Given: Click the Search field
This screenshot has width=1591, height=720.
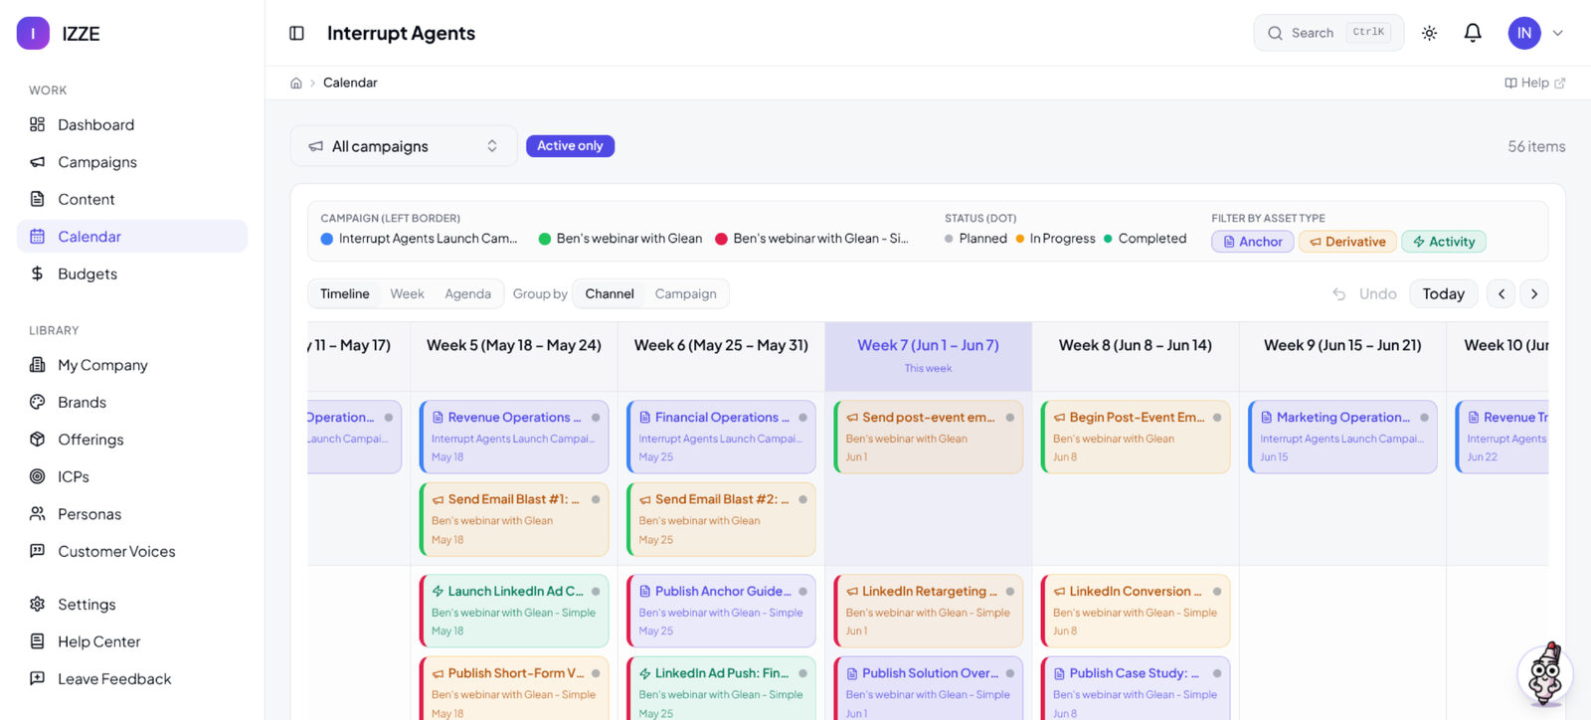Looking at the screenshot, I should (1328, 33).
